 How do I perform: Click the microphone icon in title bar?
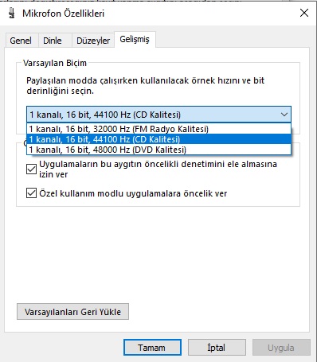pyautogui.click(x=11, y=13)
